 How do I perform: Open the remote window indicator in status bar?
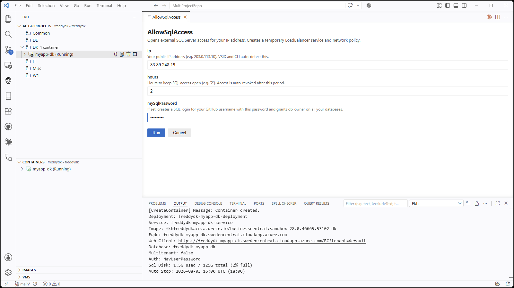pyautogui.click(x=6, y=284)
